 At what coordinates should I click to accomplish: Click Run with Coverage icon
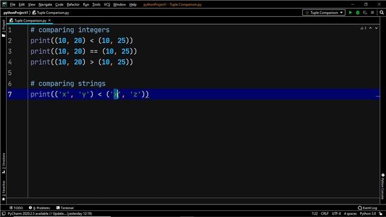(365, 13)
